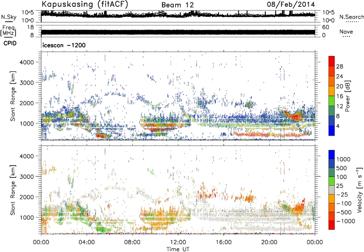Click the 'N.Search' legend label

click(351, 17)
